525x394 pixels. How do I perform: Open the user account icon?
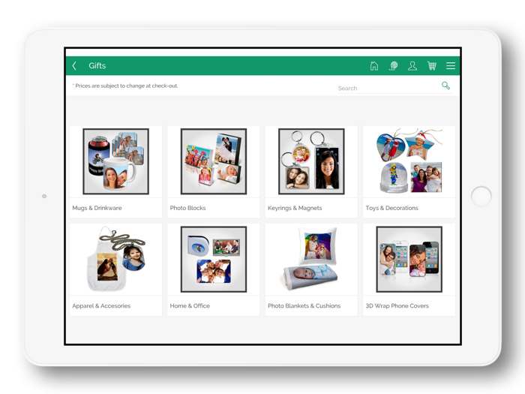click(412, 66)
